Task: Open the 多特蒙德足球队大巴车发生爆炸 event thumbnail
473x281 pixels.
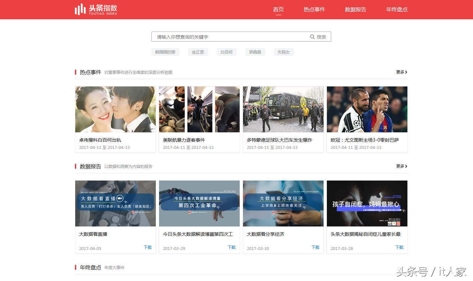Action: tap(283, 109)
